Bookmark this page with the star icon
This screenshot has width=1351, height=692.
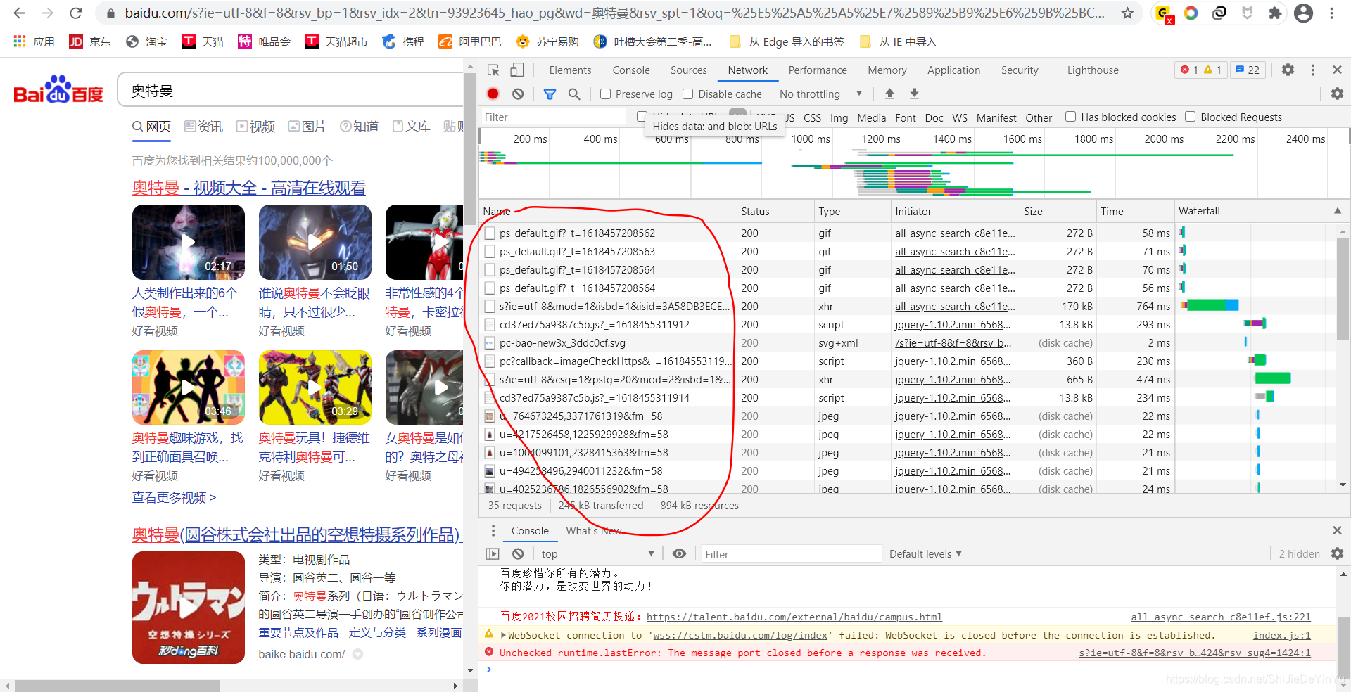coord(1127,13)
